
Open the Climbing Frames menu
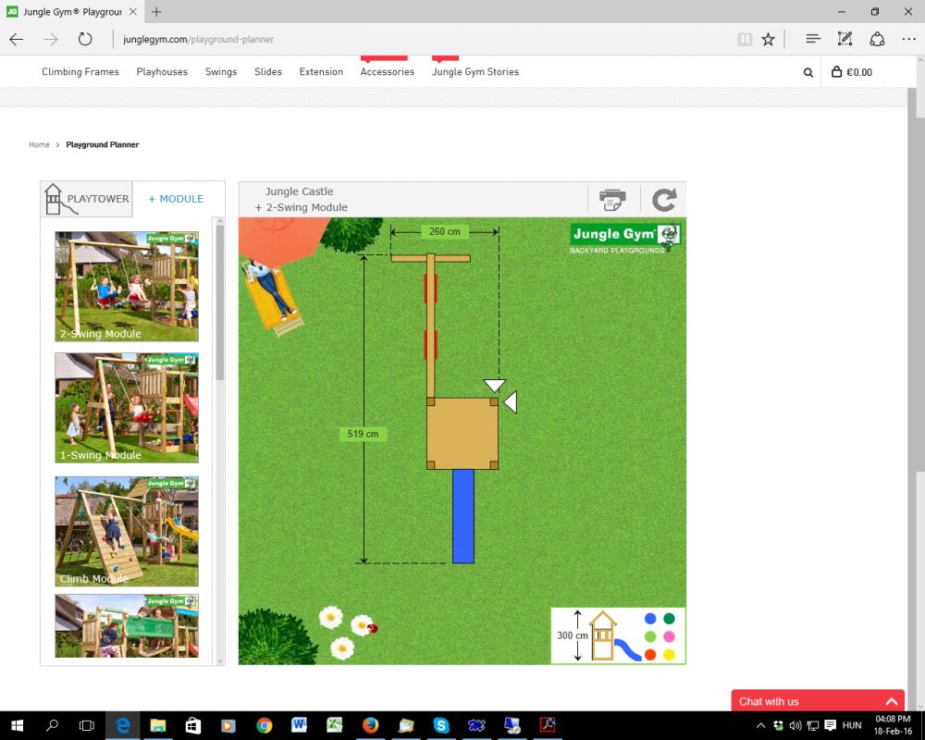click(80, 72)
